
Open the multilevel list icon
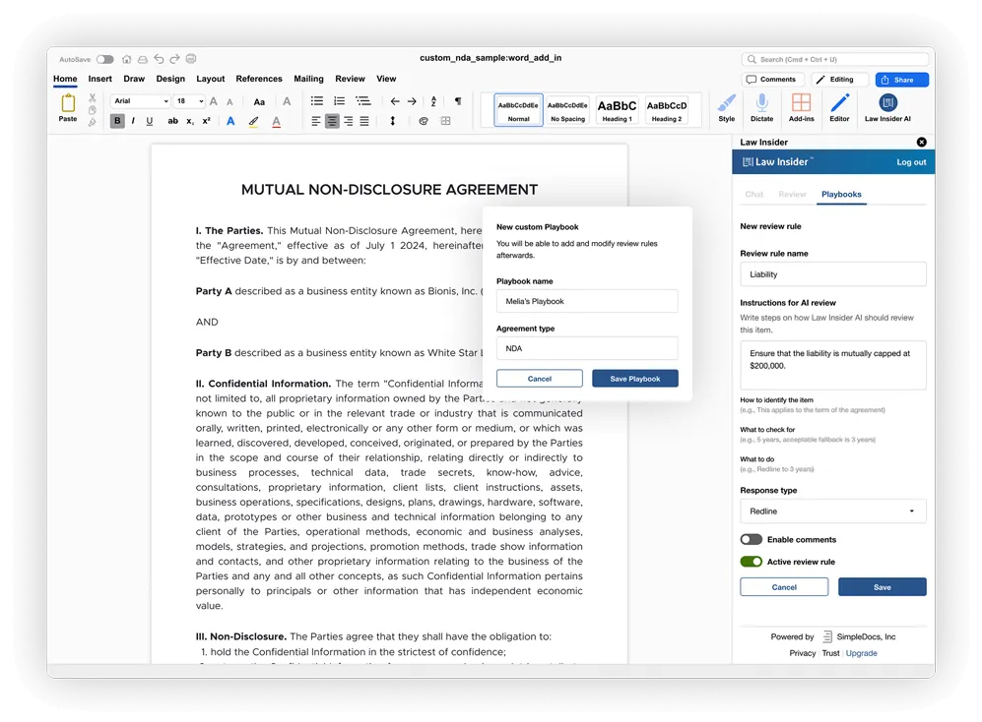click(362, 100)
